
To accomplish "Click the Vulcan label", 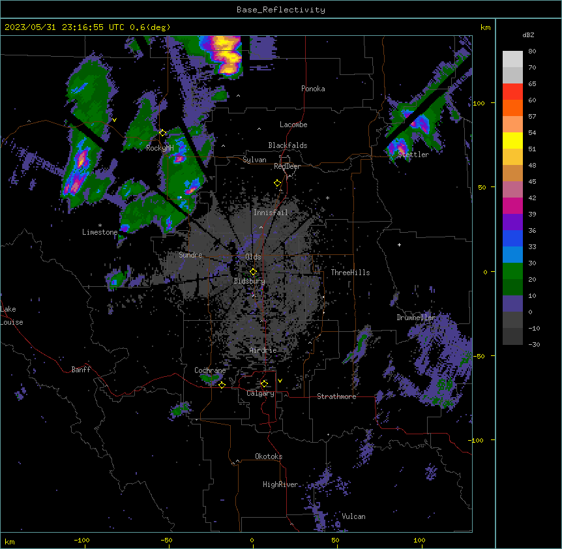I will tap(353, 516).
